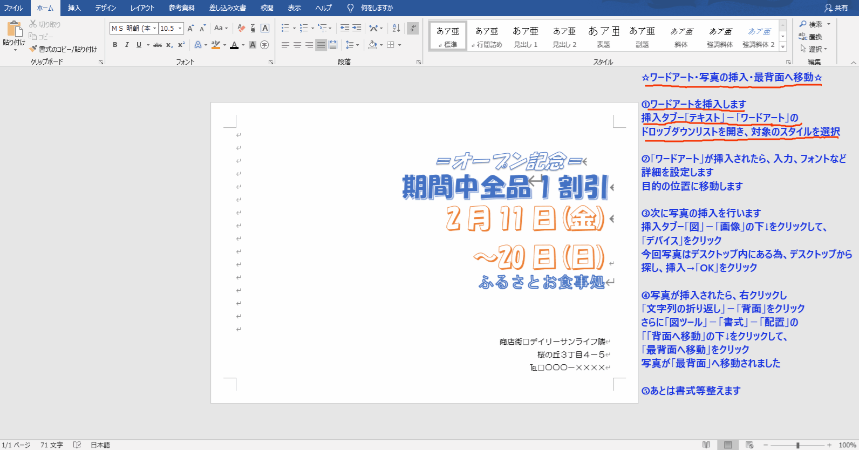Increase indent in the paragraph group
The image size is (859, 450).
[357, 28]
